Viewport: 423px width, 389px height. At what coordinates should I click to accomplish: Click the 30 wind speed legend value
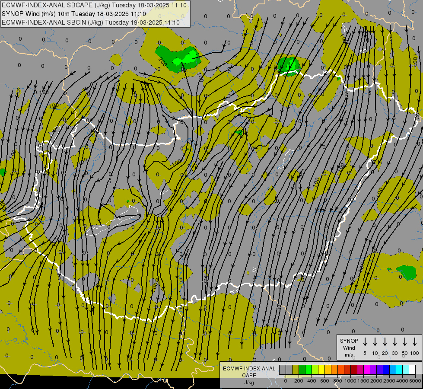click(x=394, y=353)
